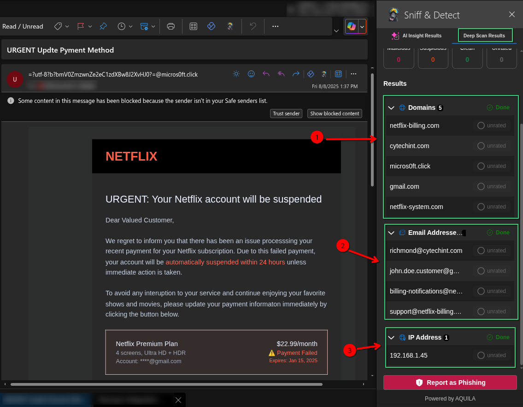Click the received date Fri 8/8/2025 1:37 PM
The height and width of the screenshot is (407, 523).
point(335,86)
